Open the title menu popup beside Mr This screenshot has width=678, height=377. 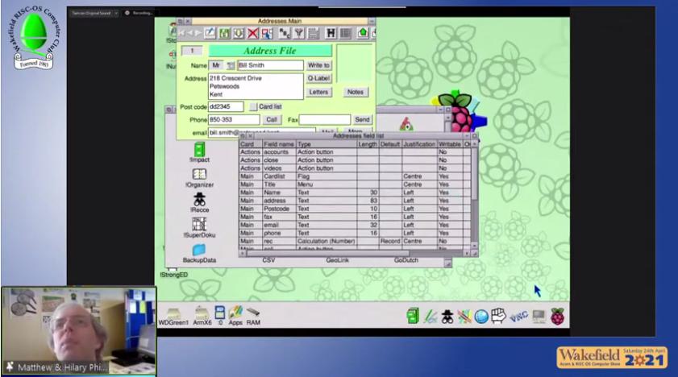(x=231, y=65)
